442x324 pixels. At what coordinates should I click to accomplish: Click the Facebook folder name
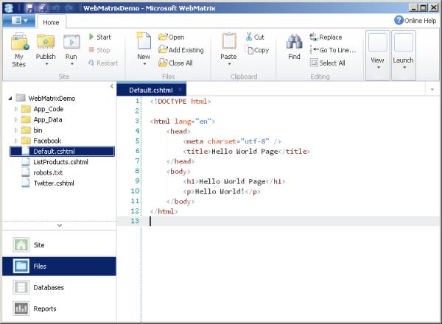tap(47, 141)
